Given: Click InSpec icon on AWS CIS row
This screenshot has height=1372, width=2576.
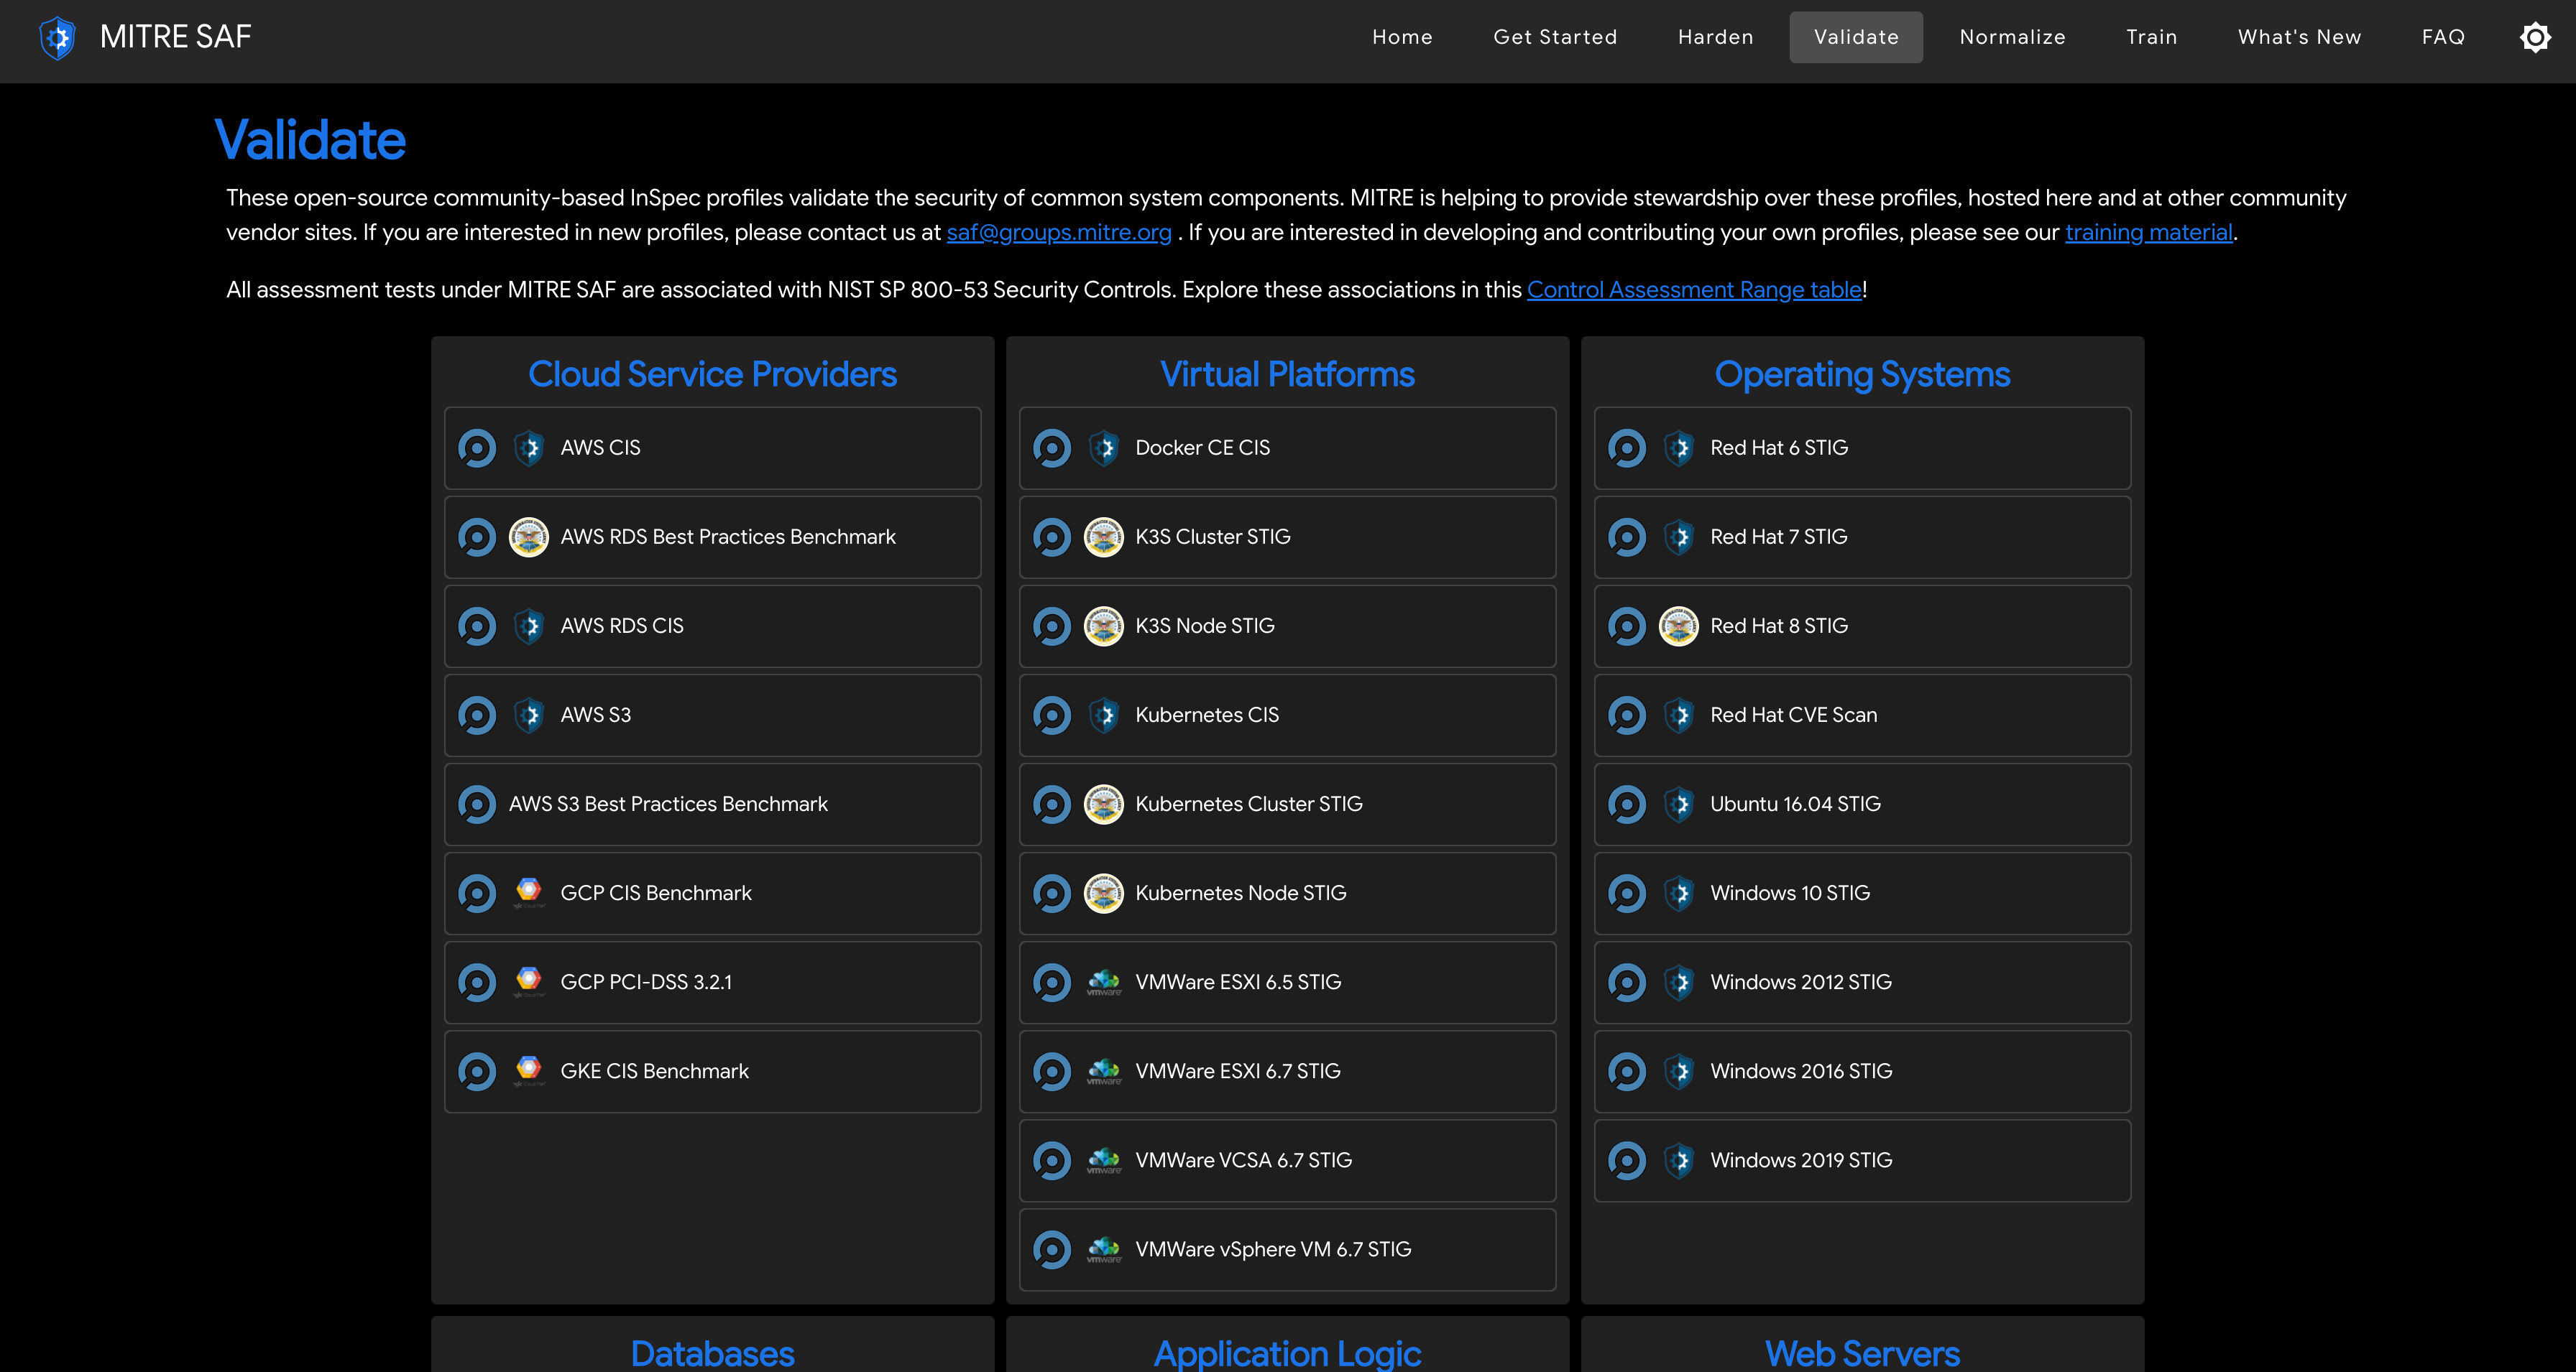Looking at the screenshot, I should coord(477,448).
